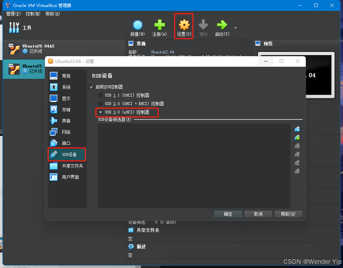This screenshot has height=268, width=343.
Task: Click the 共享文件夹 header in details pane
Action: click(148, 230)
